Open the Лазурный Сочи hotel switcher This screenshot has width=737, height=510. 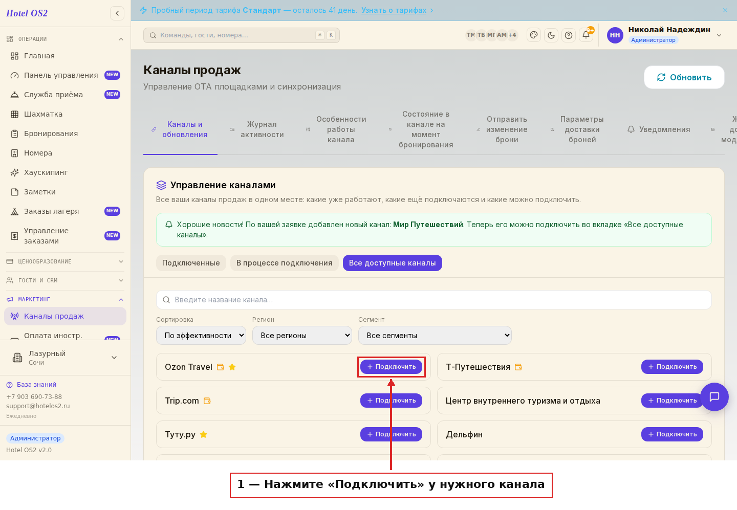65,358
